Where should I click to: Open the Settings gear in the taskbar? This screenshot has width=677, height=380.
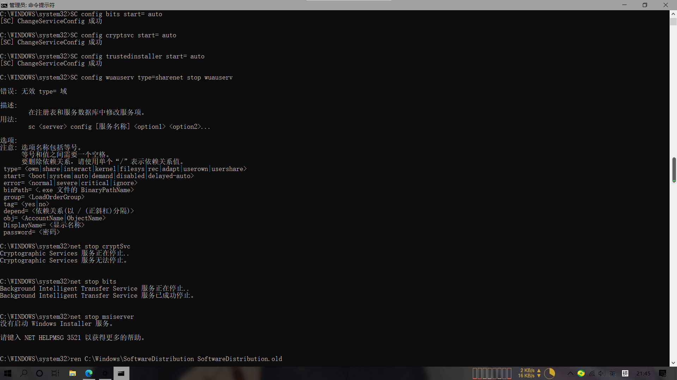105,373
